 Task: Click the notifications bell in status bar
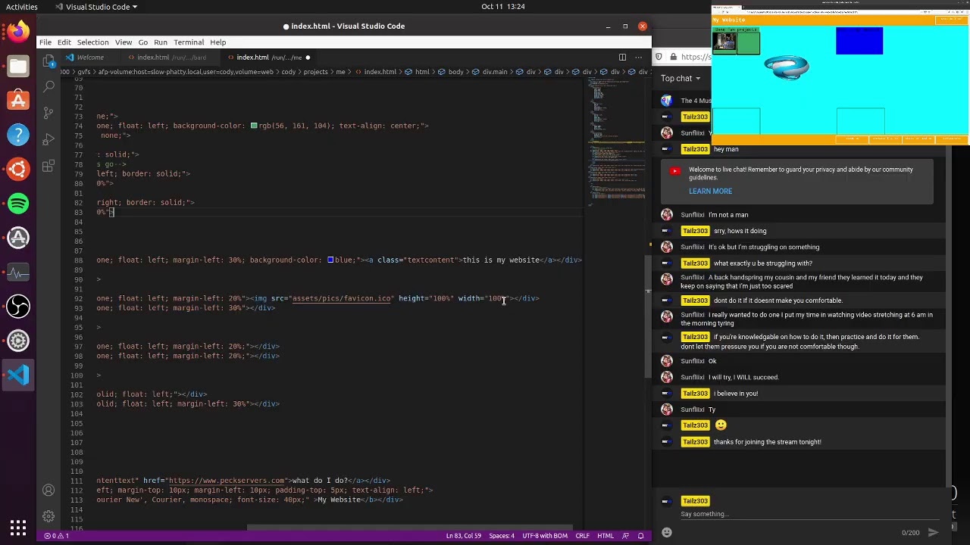pos(641,536)
